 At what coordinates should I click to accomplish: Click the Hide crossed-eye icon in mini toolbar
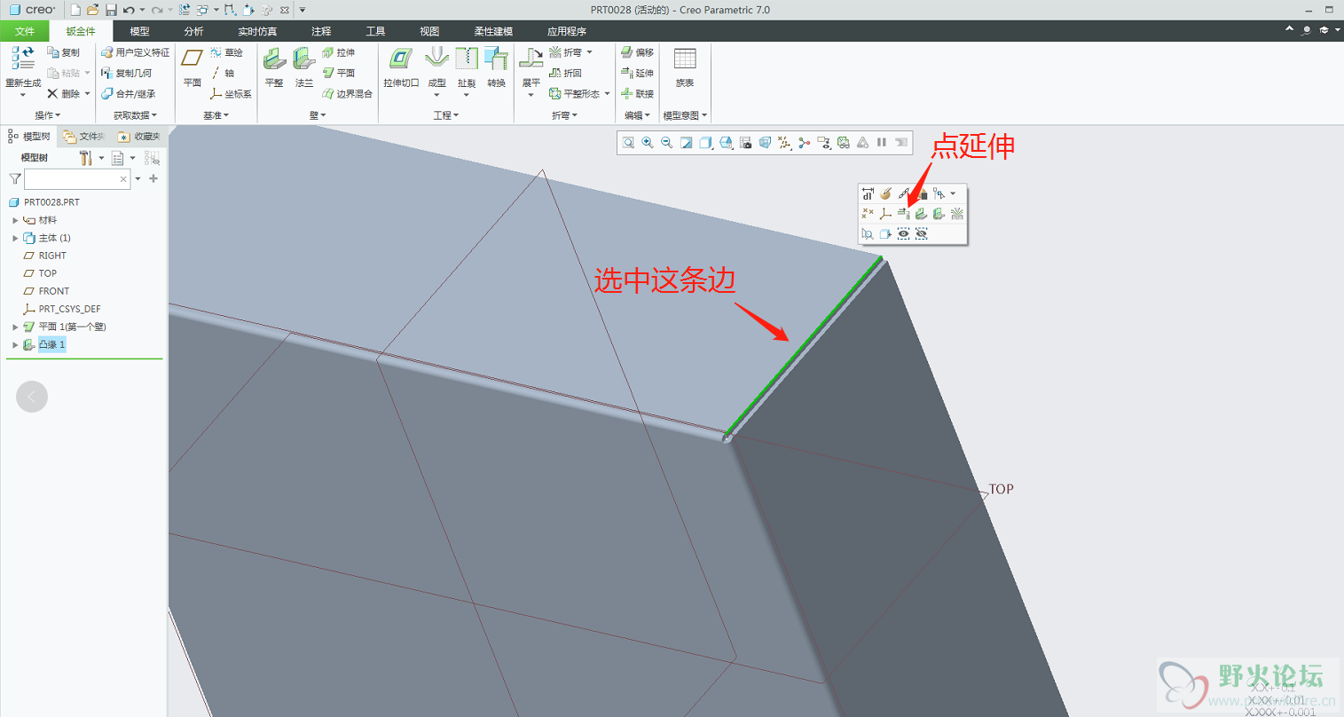pos(921,233)
